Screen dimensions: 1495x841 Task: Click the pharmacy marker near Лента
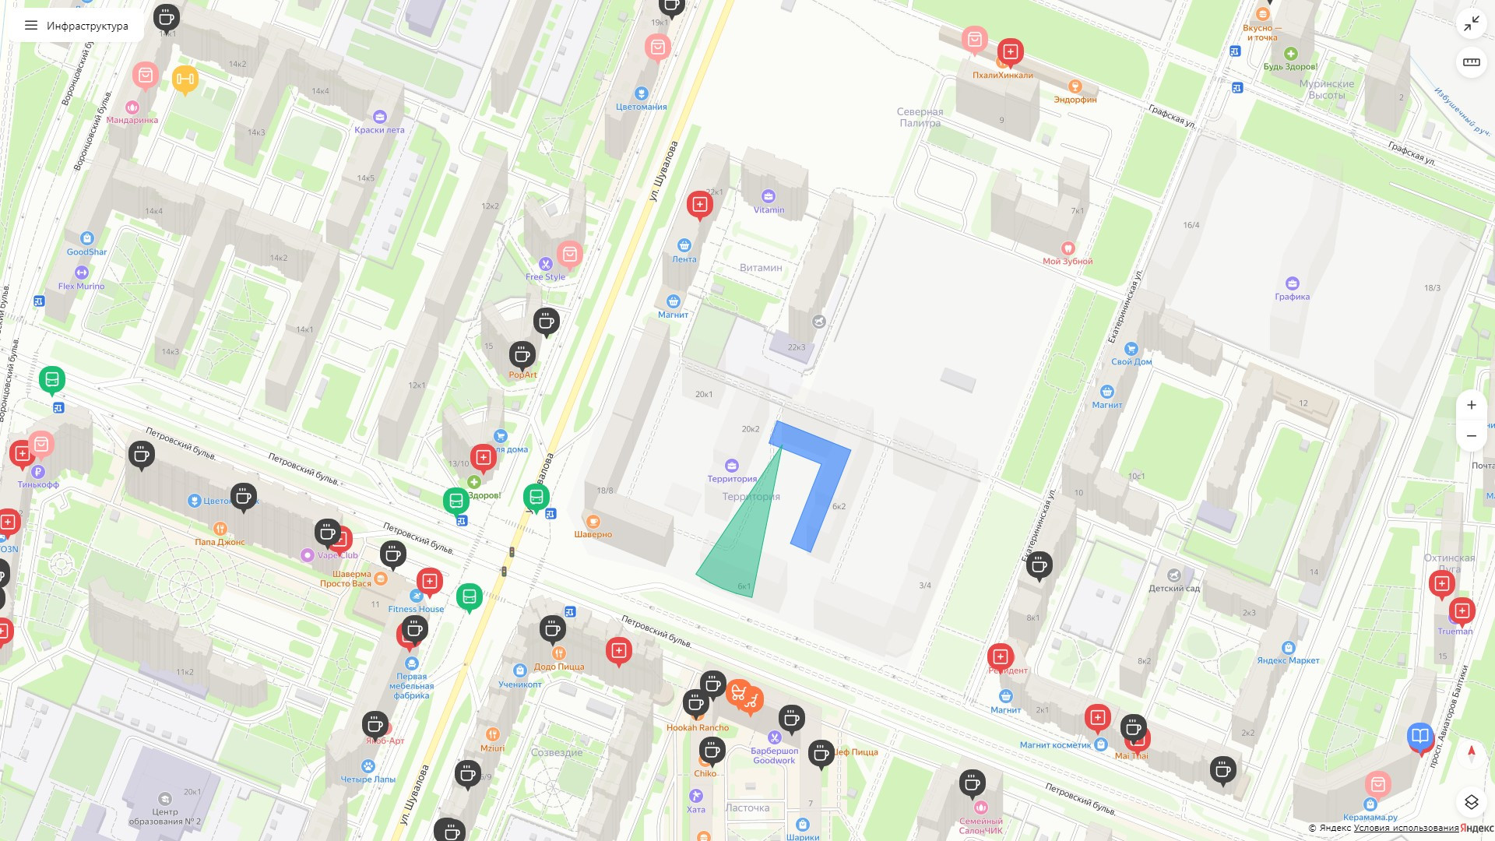point(699,205)
